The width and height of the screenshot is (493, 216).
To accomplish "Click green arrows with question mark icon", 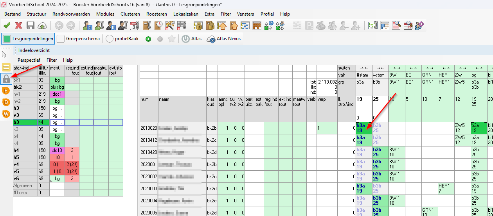I will (269, 26).
